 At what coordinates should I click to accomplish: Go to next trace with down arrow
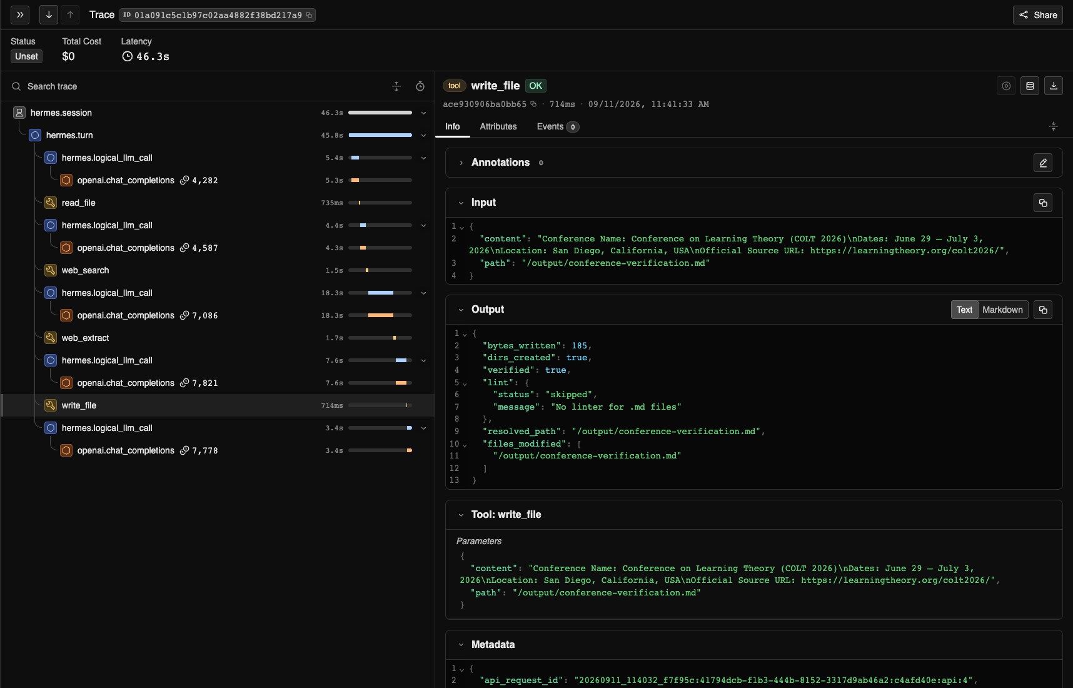(x=49, y=15)
